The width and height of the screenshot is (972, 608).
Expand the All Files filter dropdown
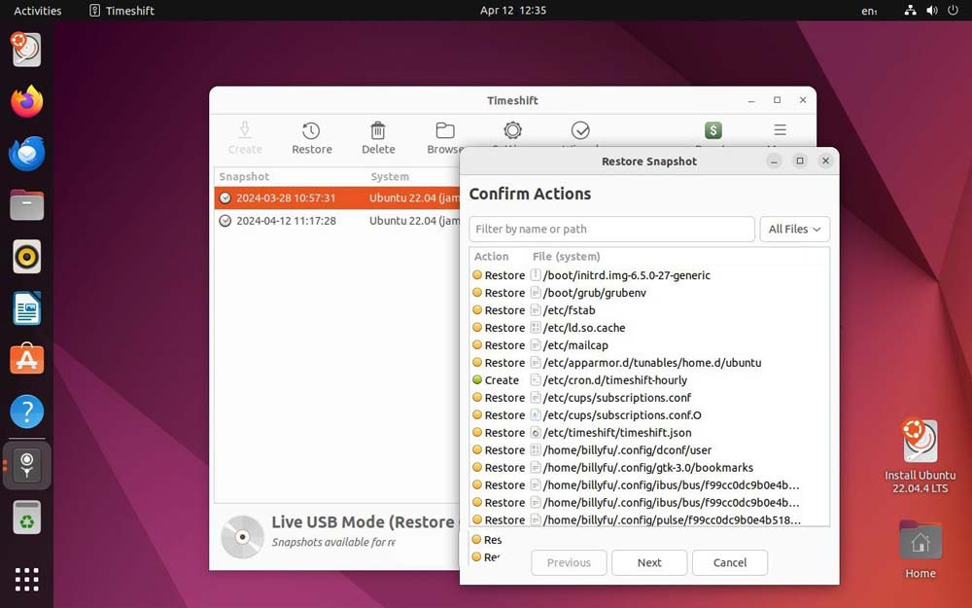[794, 230]
